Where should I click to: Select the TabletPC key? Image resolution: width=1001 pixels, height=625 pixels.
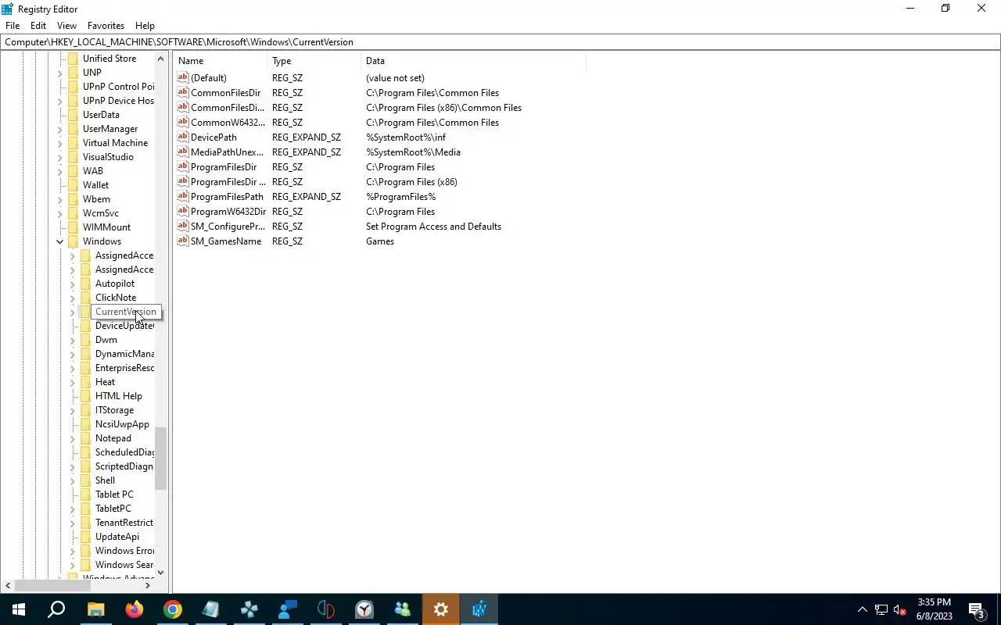113,509
